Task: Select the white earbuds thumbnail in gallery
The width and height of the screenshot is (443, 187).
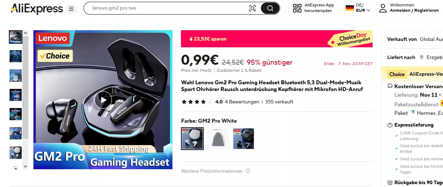Action: click(x=16, y=153)
